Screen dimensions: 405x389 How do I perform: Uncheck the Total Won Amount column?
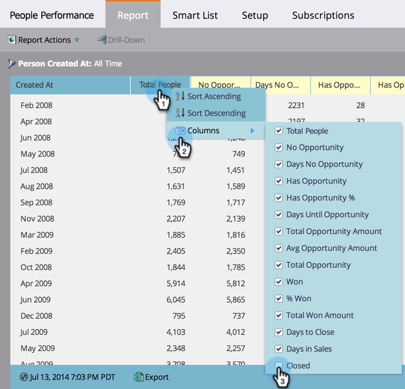(x=279, y=315)
